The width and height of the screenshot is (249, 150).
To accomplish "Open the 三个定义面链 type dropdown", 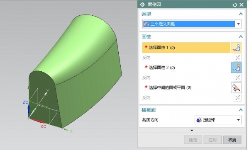I will coord(192,24).
